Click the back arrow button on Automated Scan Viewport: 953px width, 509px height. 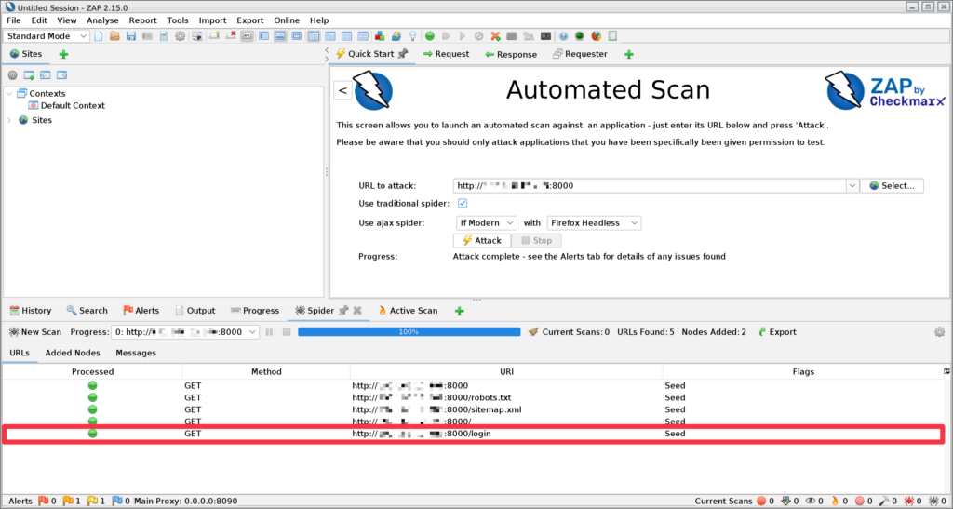click(x=342, y=90)
